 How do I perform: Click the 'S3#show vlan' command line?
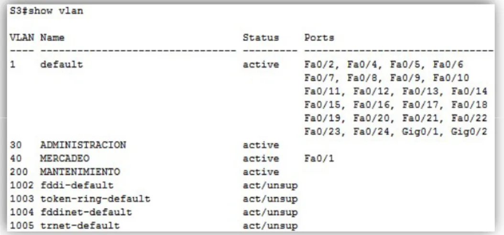pos(46,11)
